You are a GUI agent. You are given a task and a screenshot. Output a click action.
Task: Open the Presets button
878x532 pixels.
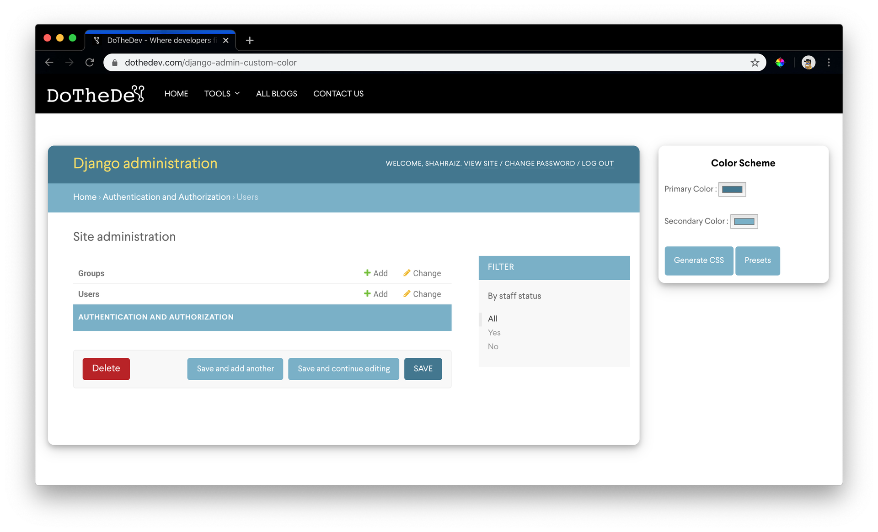(758, 261)
